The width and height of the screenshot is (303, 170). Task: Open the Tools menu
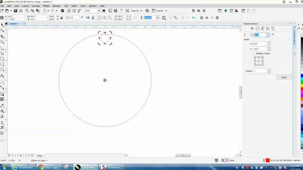pyautogui.click(x=83, y=6)
